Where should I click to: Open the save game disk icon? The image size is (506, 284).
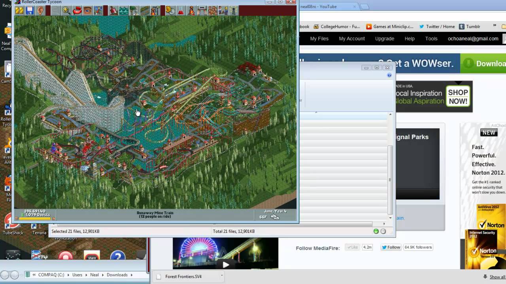[x=30, y=11]
